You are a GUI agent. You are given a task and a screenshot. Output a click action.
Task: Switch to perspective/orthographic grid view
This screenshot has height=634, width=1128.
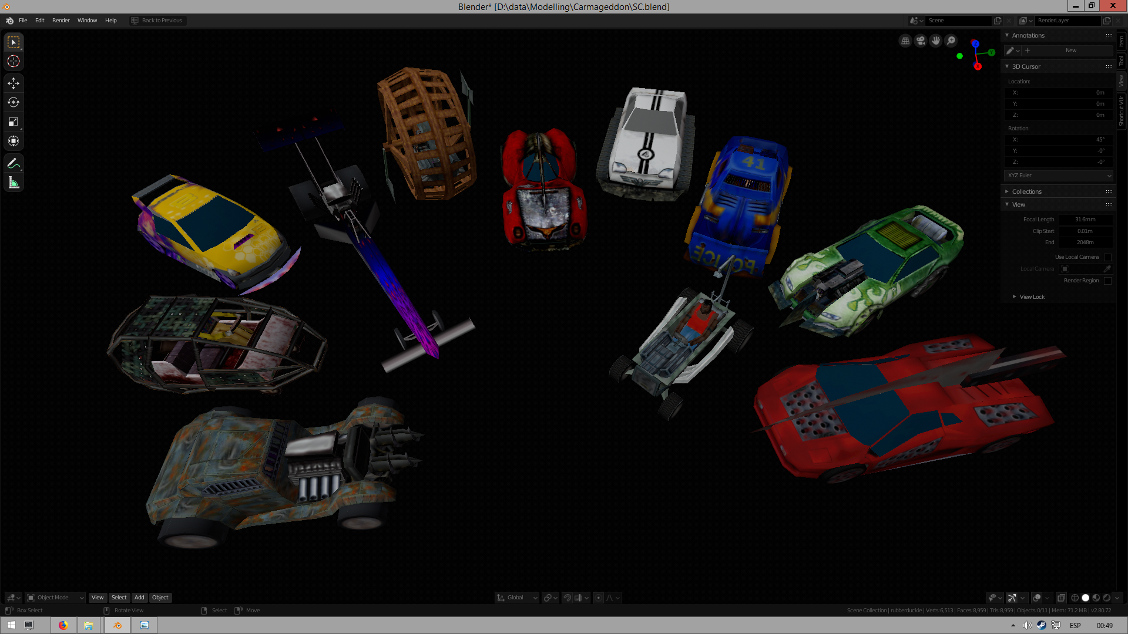click(905, 41)
